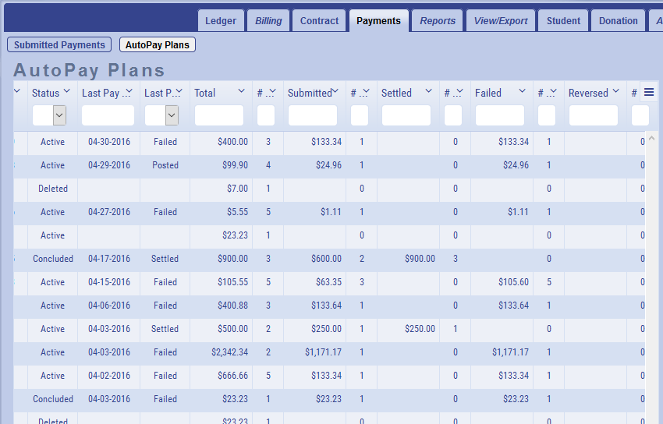663x424 pixels.
Task: Open the grid menu hamburger icon
Action: 649,93
